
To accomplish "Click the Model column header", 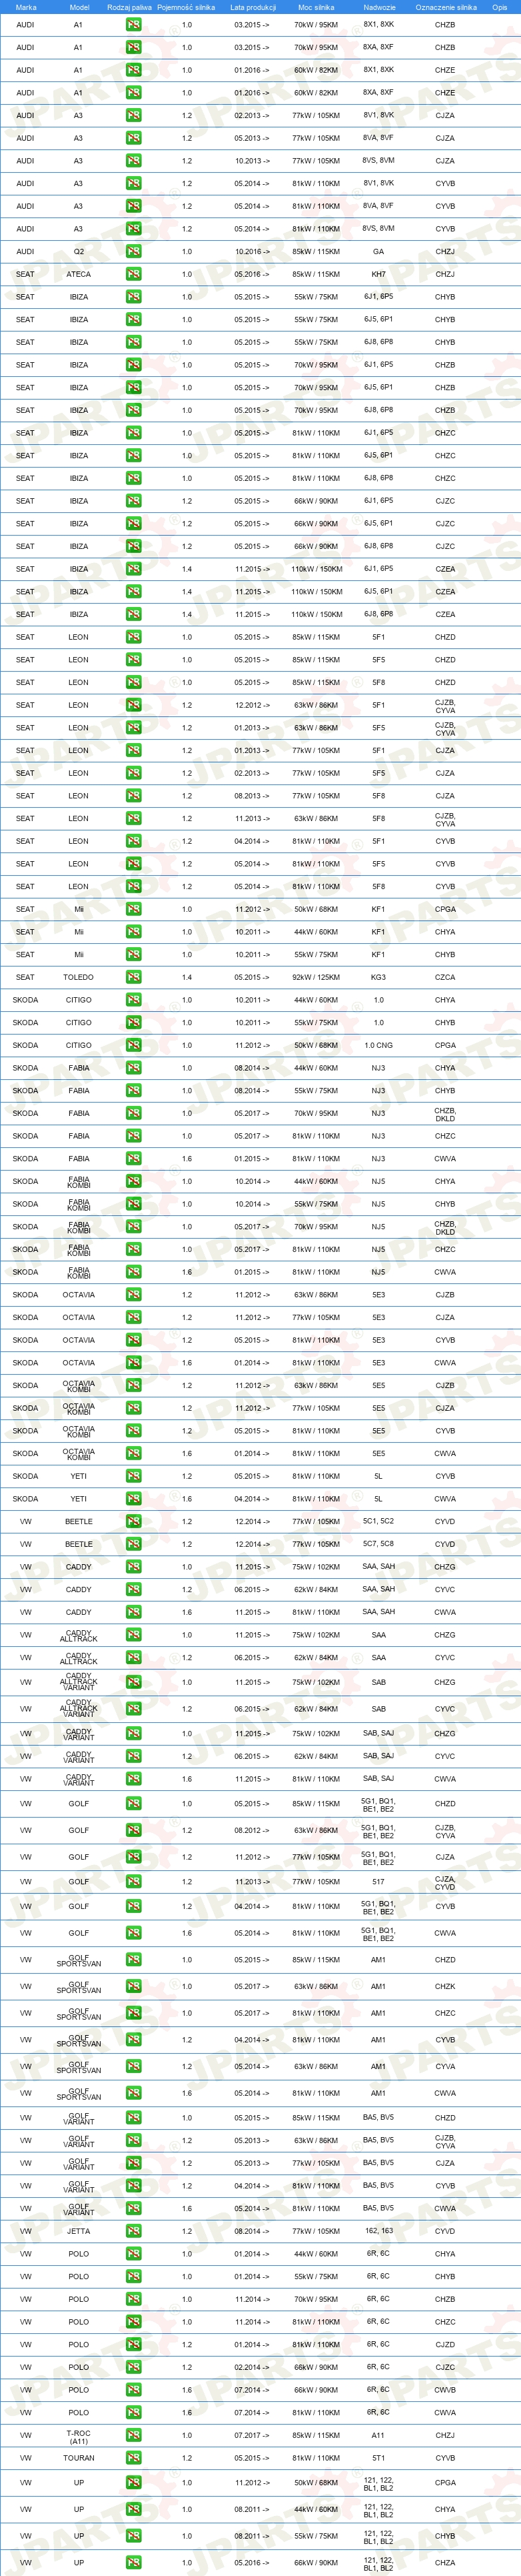I will tap(79, 7).
